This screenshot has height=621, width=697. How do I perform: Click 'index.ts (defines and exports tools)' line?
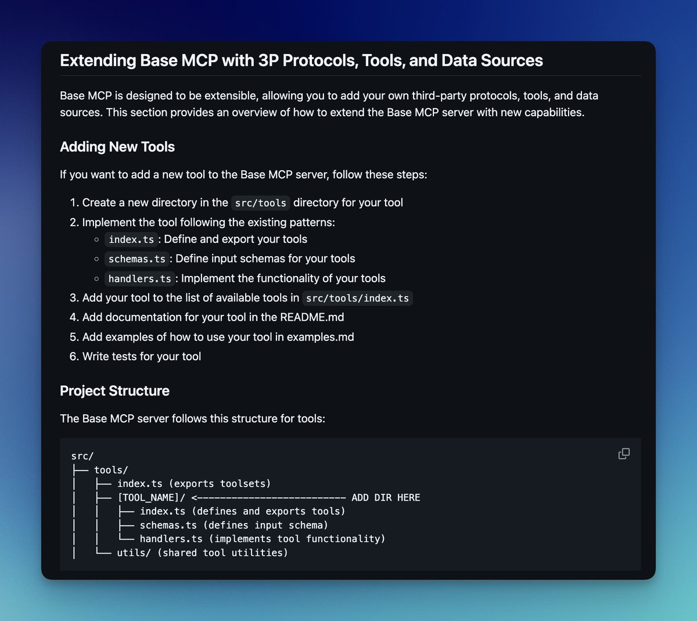point(243,511)
